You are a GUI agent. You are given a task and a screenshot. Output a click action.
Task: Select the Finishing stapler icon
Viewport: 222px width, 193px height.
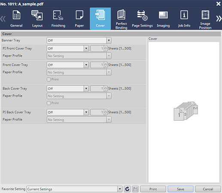click(58, 15)
